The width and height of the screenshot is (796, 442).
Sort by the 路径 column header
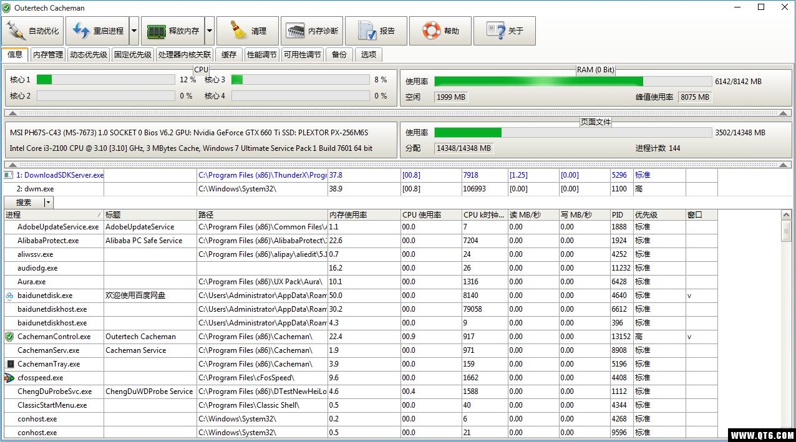pyautogui.click(x=263, y=214)
